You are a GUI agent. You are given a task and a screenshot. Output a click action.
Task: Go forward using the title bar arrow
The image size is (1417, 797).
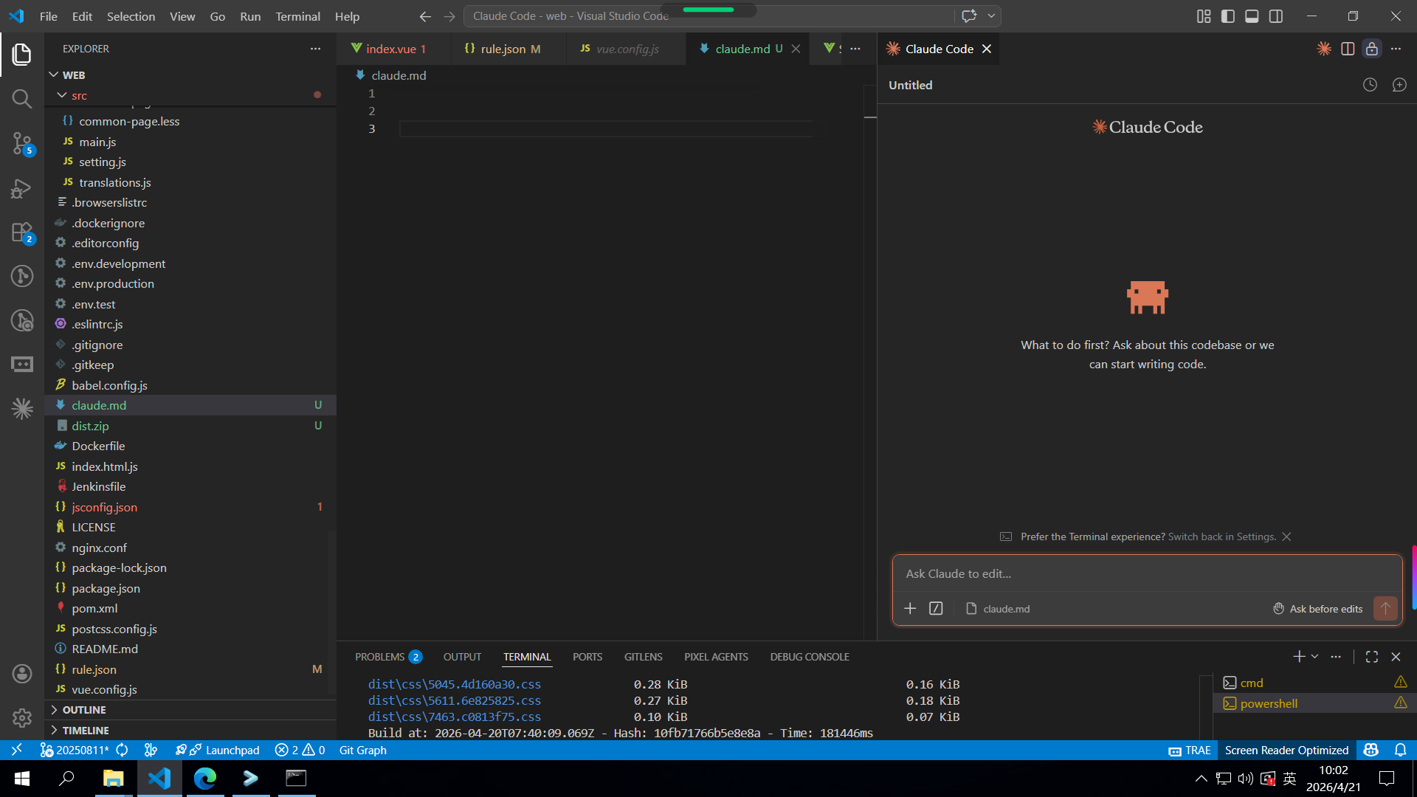(x=449, y=16)
